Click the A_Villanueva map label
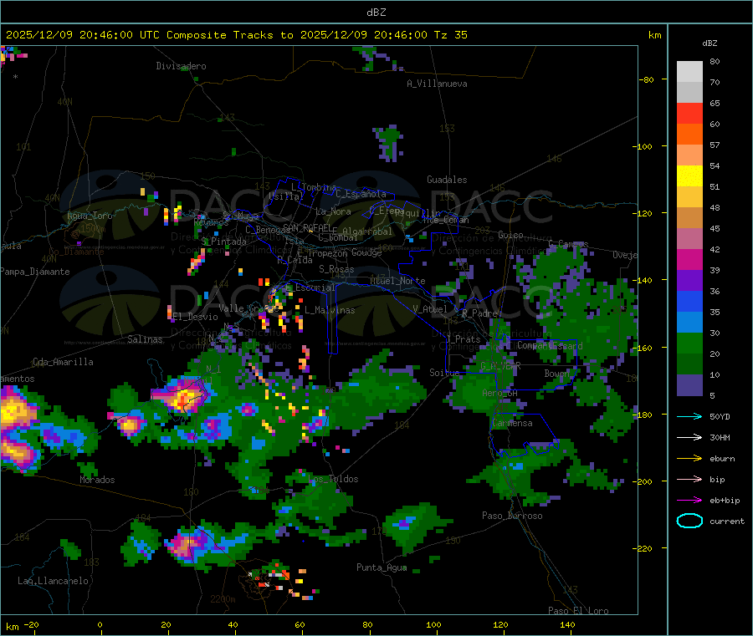 point(437,84)
